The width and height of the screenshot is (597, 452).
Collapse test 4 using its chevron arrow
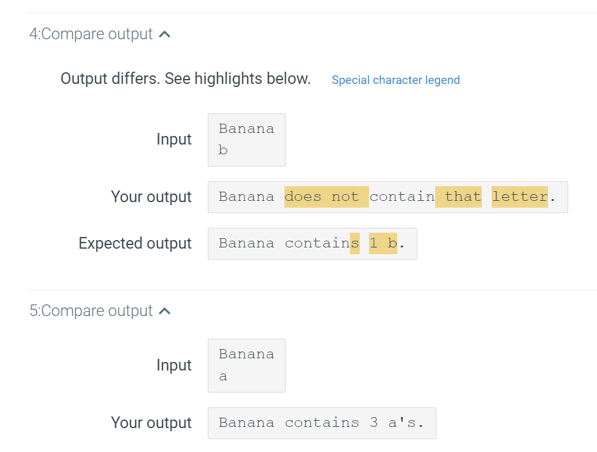point(164,35)
